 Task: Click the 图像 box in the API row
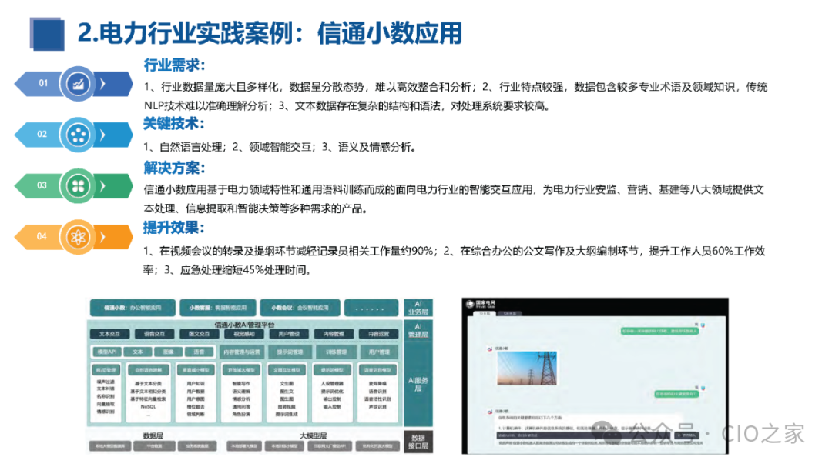point(168,352)
